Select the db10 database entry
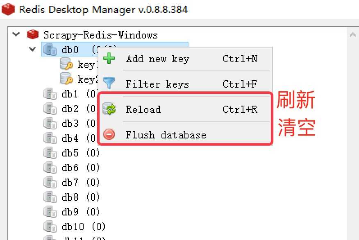The width and height of the screenshot is (359, 240). pyautogui.click(x=73, y=226)
